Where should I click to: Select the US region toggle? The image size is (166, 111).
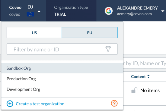point(34,32)
